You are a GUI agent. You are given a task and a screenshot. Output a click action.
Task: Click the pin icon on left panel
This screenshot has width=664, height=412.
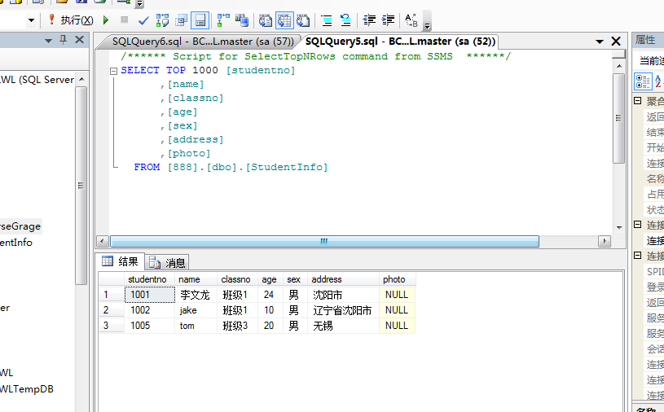[x=63, y=40]
